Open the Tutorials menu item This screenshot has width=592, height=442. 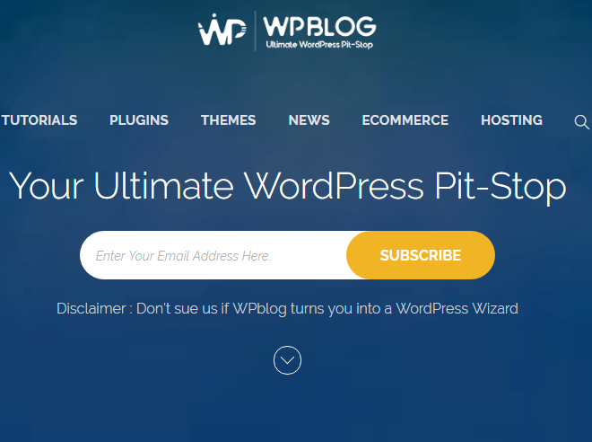(x=39, y=120)
